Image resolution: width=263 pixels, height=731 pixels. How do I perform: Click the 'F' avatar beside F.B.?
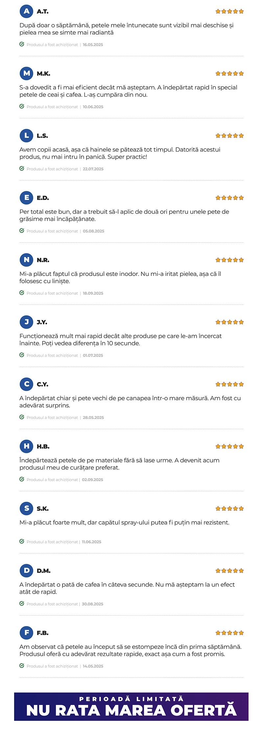coord(27,633)
